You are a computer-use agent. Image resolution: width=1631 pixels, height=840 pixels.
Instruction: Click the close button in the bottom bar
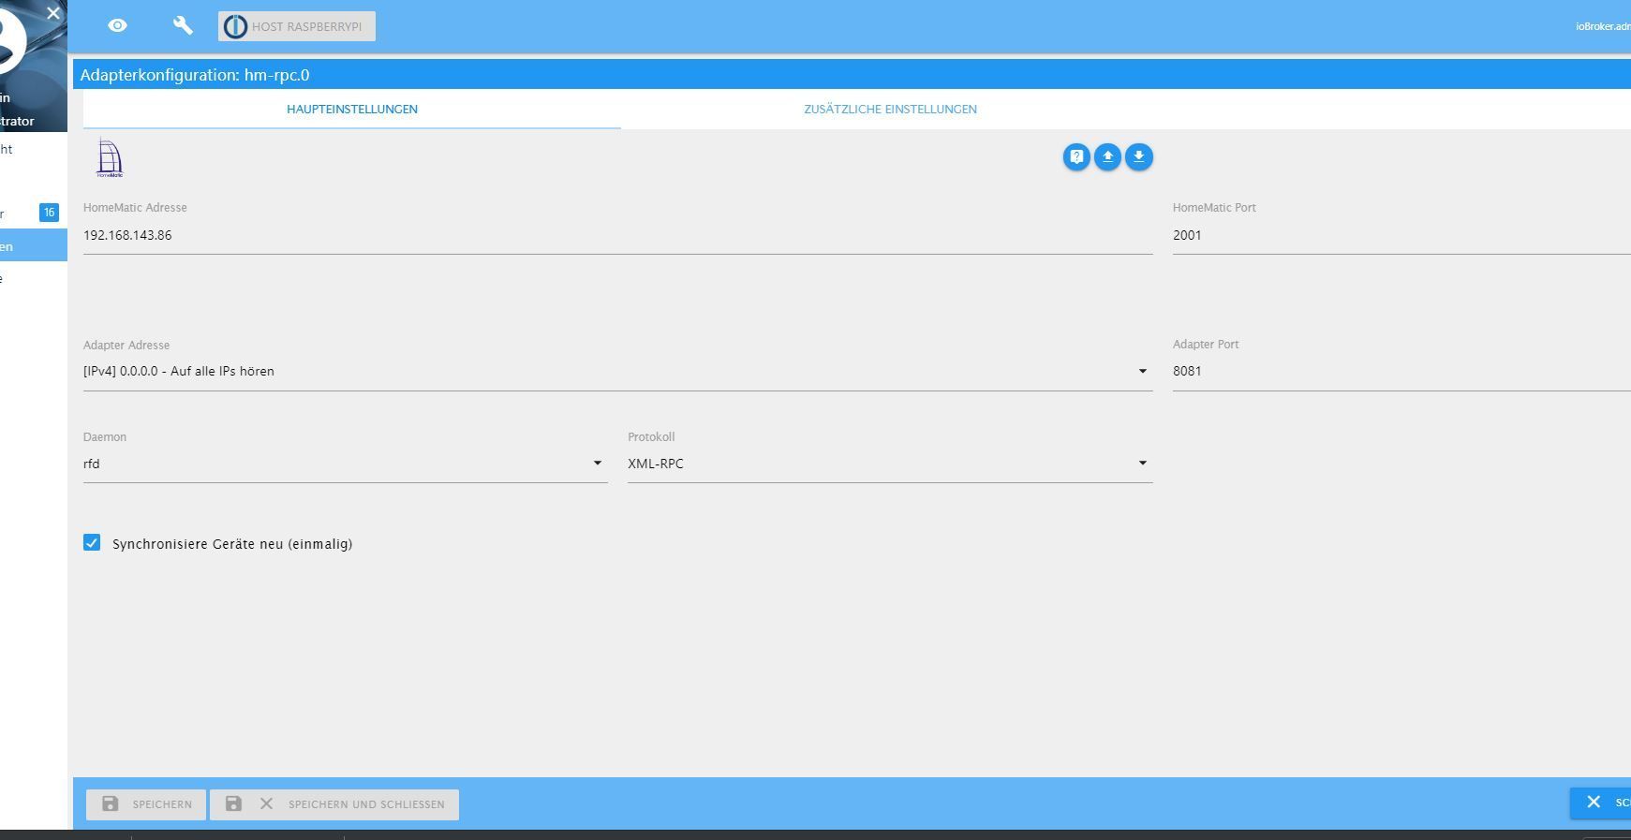[x=1600, y=803]
